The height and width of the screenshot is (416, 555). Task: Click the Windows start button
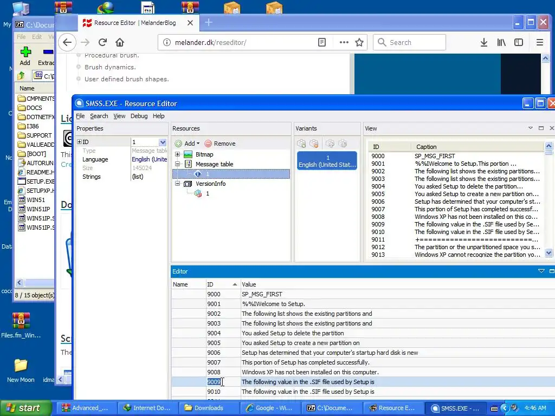[26, 408]
